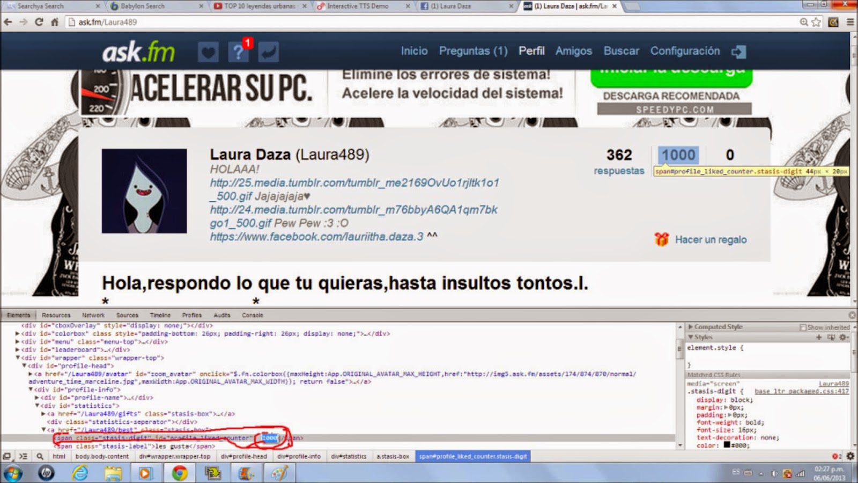Open the Amigos navigation link
The width and height of the screenshot is (858, 483).
pos(574,51)
